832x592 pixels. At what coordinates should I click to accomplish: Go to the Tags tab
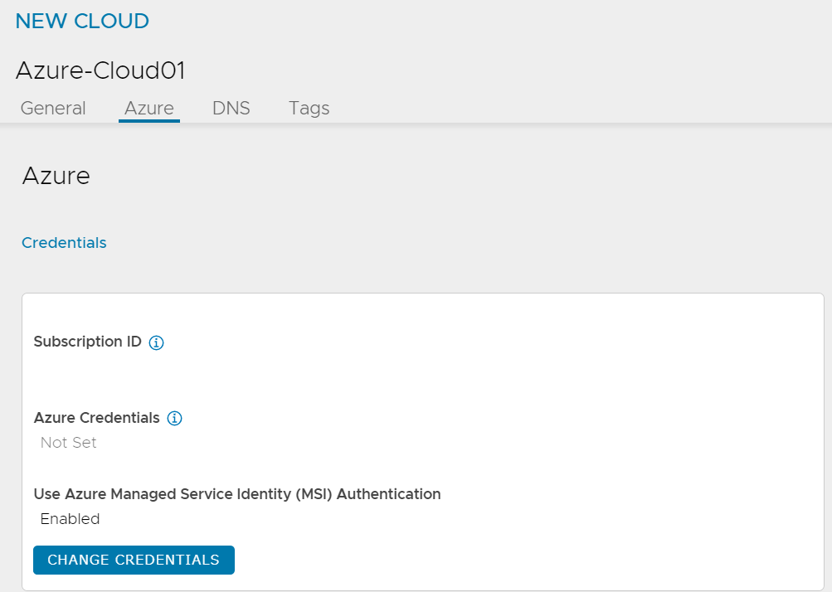click(309, 109)
